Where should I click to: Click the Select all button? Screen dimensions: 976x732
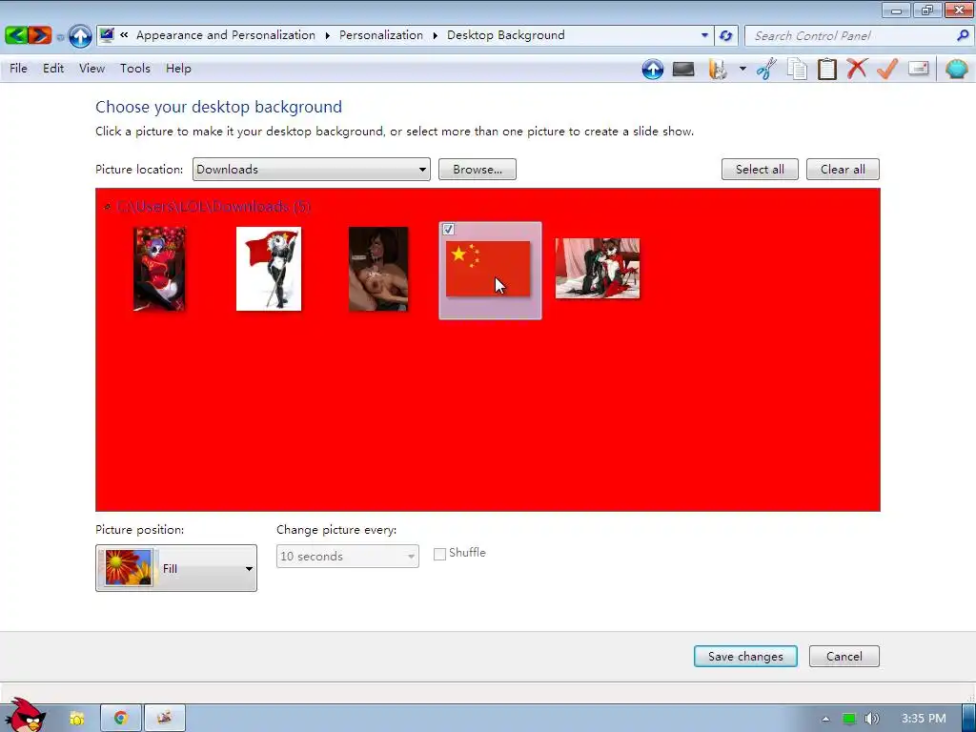point(760,170)
